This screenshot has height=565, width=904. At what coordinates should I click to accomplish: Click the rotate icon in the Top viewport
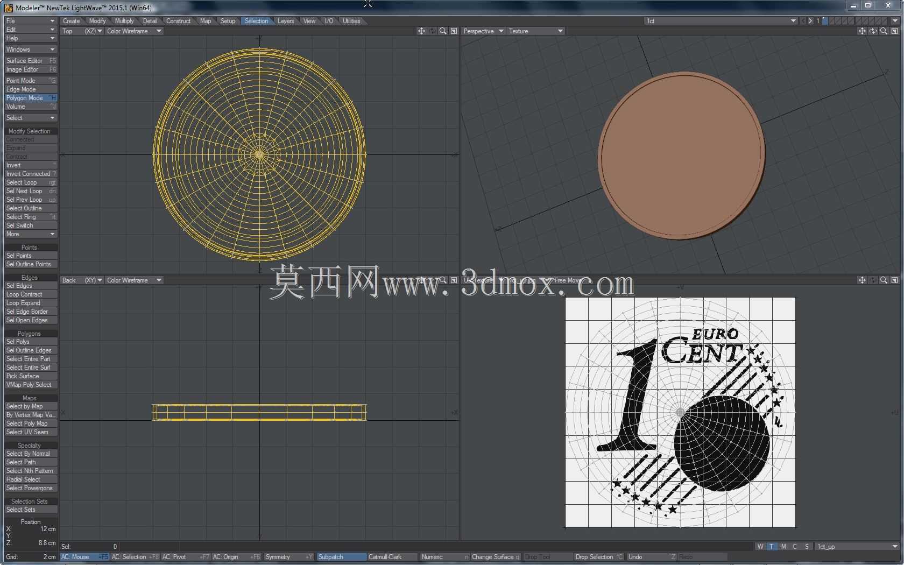click(x=432, y=31)
